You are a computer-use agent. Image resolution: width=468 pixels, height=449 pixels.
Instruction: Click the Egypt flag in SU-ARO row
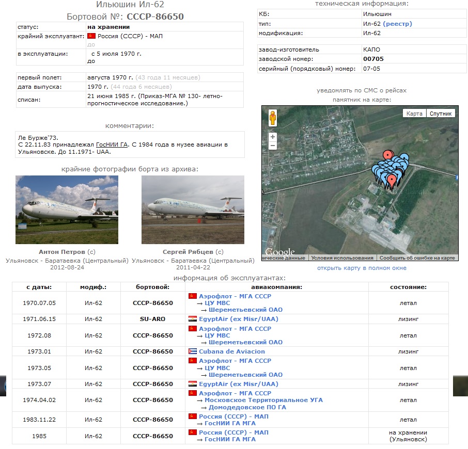[192, 319]
